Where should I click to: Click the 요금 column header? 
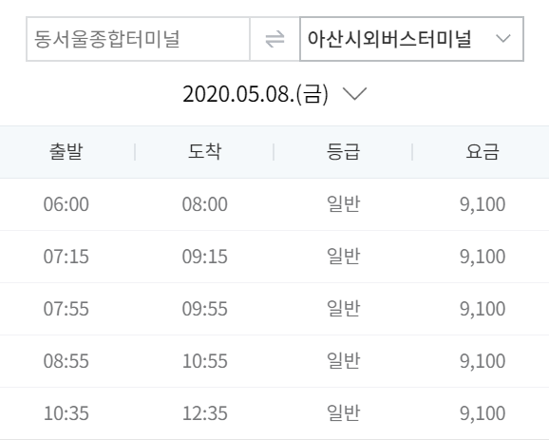(483, 152)
